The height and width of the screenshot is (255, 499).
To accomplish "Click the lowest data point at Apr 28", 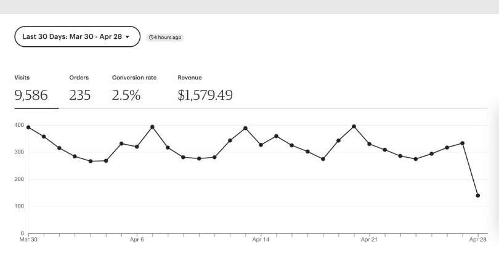I will [x=477, y=195].
